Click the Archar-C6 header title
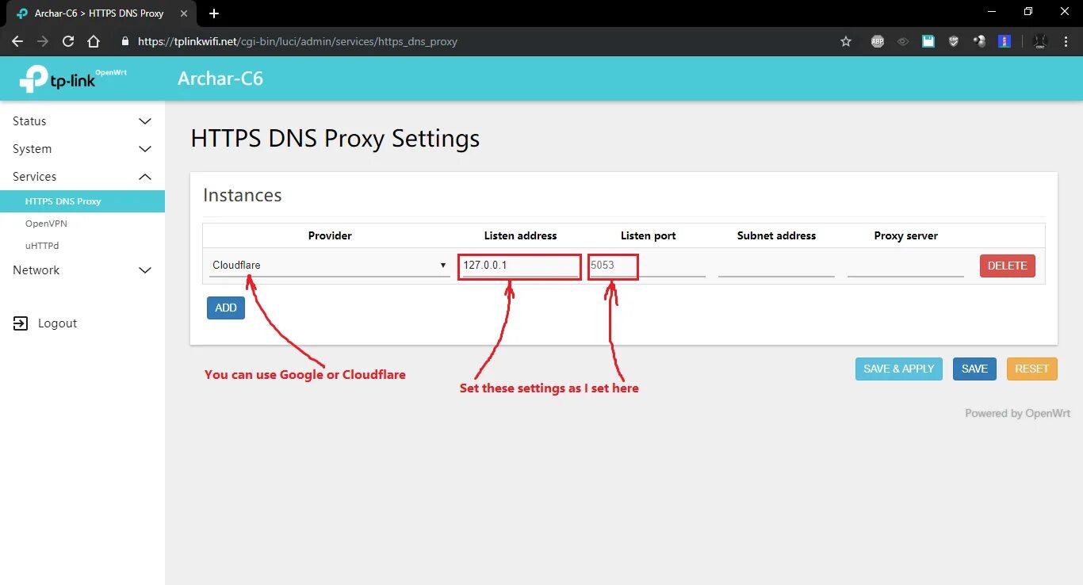Viewport: 1083px width, 585px height. (220, 78)
